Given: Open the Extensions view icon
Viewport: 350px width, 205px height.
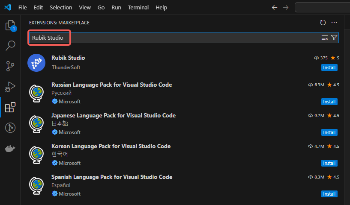Looking at the screenshot, I should (x=10, y=107).
